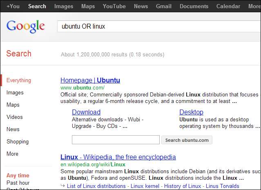The image size is (261, 190).
Task: Open the 'Linux kernel' link
Action: [145, 186]
